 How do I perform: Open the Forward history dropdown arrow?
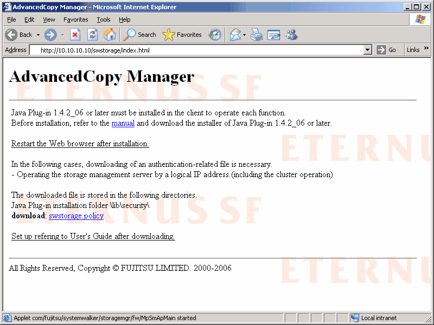(62, 35)
